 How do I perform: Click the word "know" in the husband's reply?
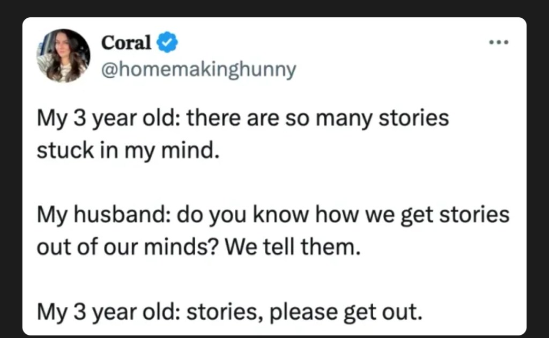click(281, 215)
